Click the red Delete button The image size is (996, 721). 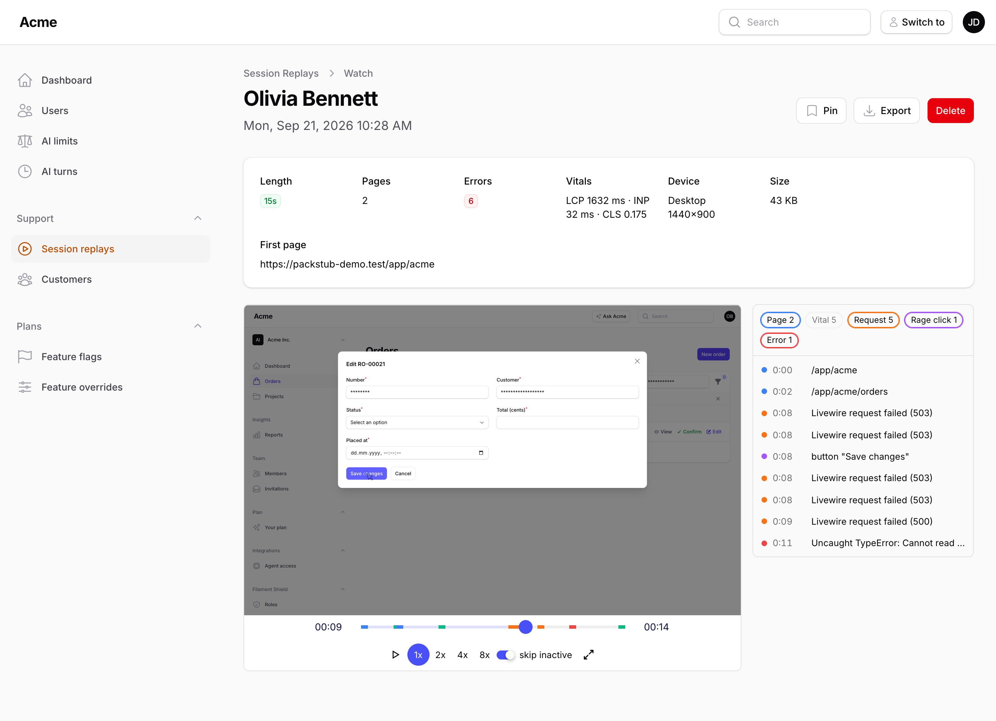(x=950, y=111)
